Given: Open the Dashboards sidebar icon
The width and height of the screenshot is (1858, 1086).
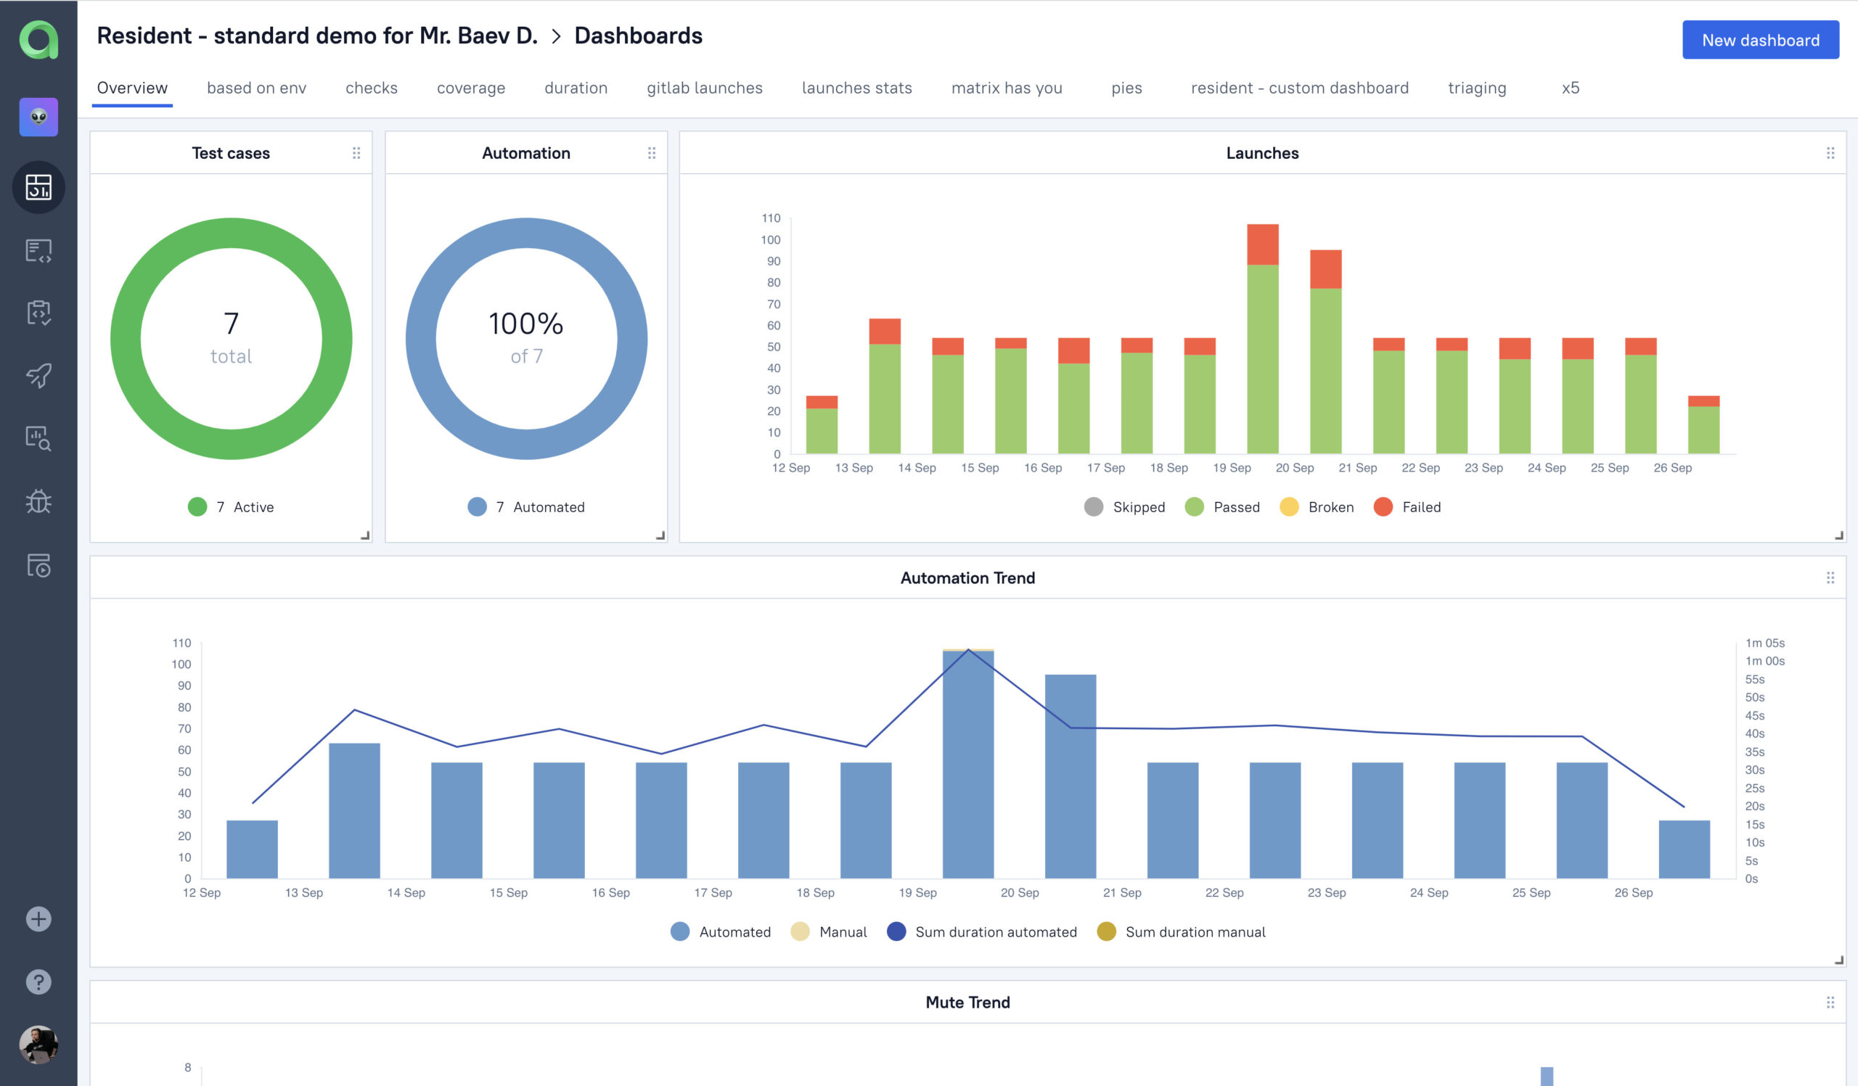Looking at the screenshot, I should (x=38, y=187).
